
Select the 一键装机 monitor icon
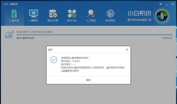point(33,13)
